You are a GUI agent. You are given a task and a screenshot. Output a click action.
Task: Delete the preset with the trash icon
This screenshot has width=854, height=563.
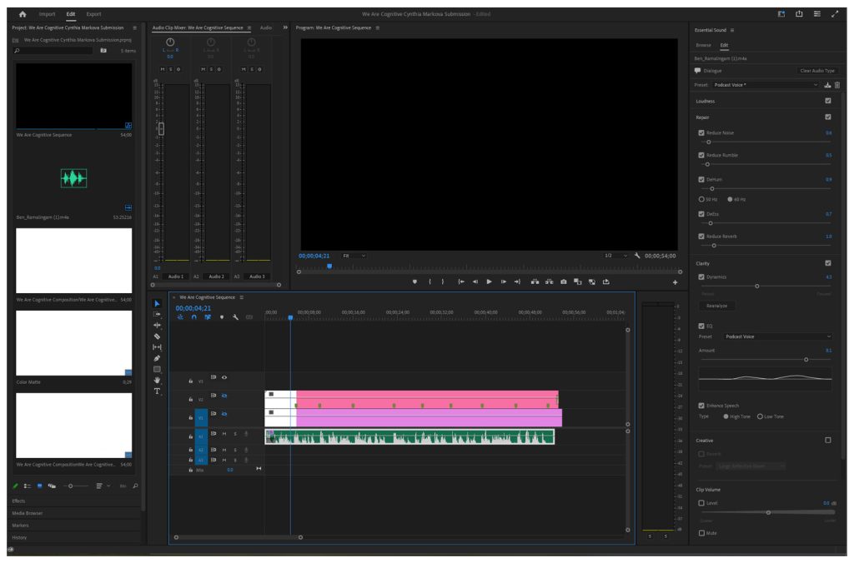pyautogui.click(x=837, y=85)
